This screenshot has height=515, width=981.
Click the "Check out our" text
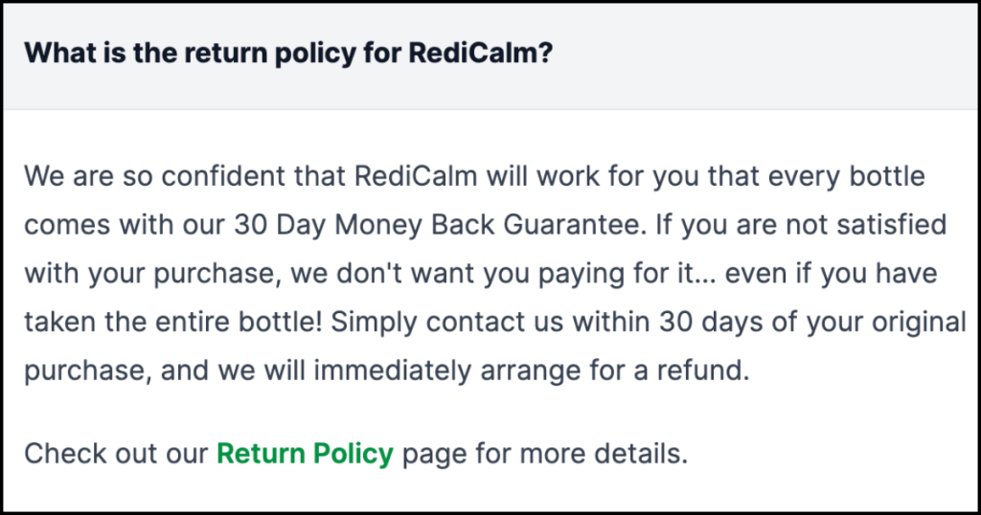click(115, 453)
